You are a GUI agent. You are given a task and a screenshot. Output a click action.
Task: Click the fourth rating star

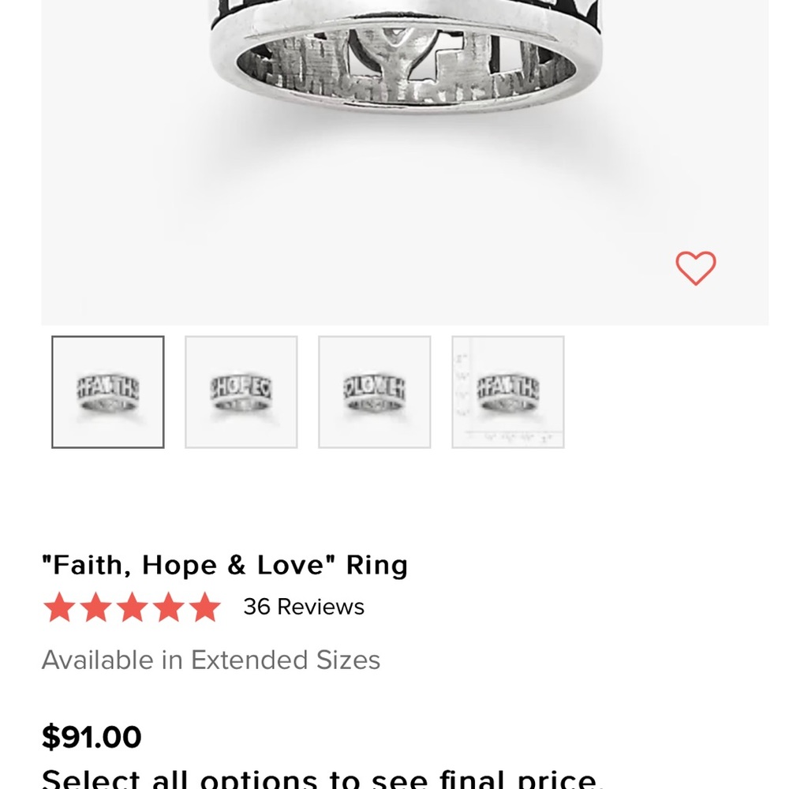click(x=169, y=608)
